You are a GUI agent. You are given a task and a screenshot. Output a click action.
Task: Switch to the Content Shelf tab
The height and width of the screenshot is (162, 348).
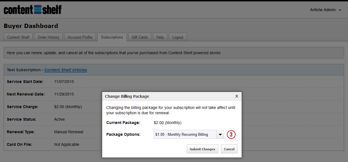click(x=18, y=37)
